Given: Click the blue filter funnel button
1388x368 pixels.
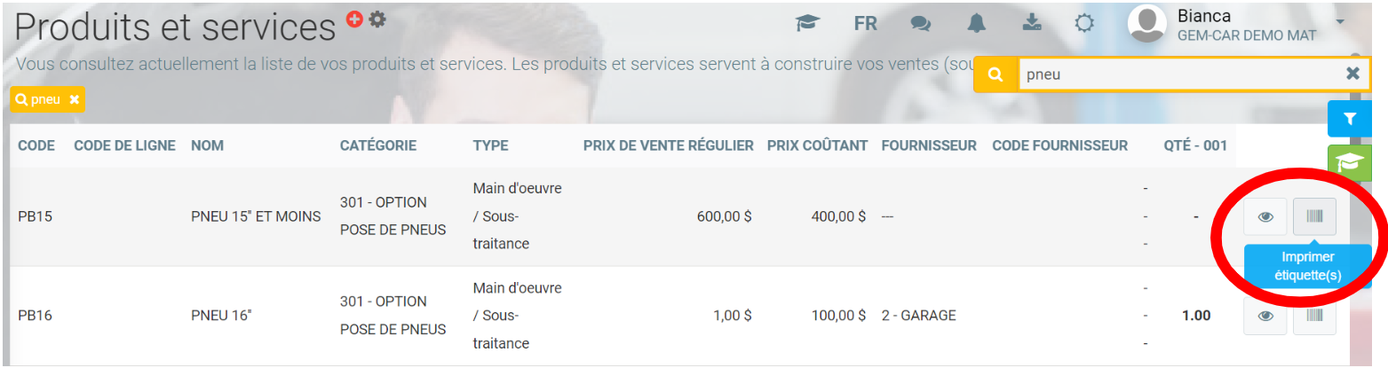Looking at the screenshot, I should click(1349, 118).
